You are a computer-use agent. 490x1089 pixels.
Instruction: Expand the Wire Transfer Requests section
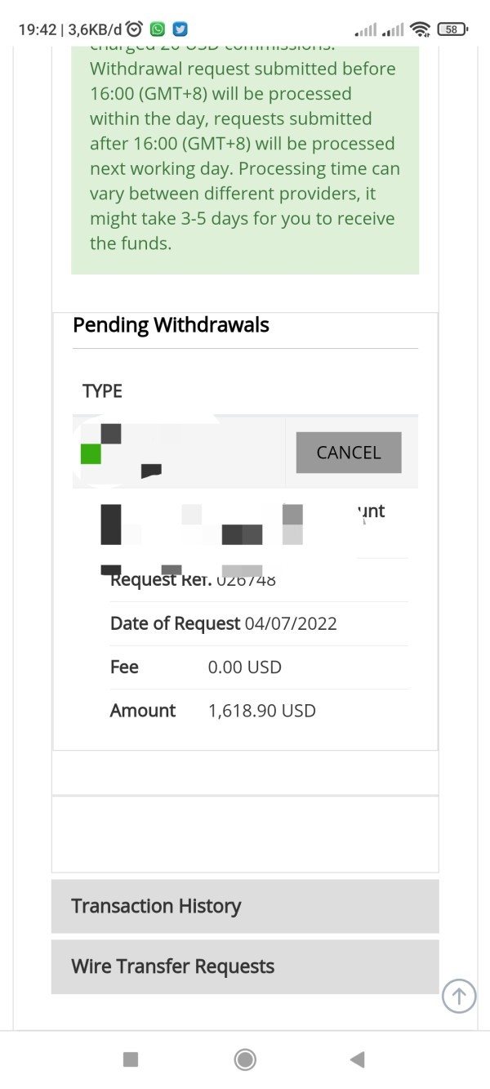click(245, 966)
